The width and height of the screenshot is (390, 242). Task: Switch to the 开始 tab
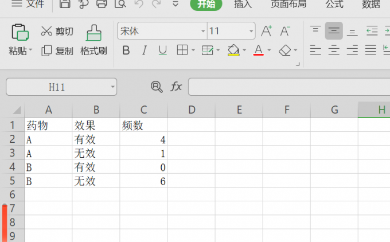point(206,4)
